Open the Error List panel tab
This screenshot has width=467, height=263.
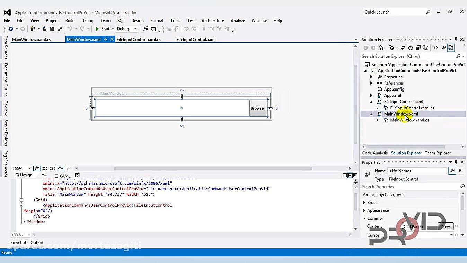pyautogui.click(x=18, y=243)
